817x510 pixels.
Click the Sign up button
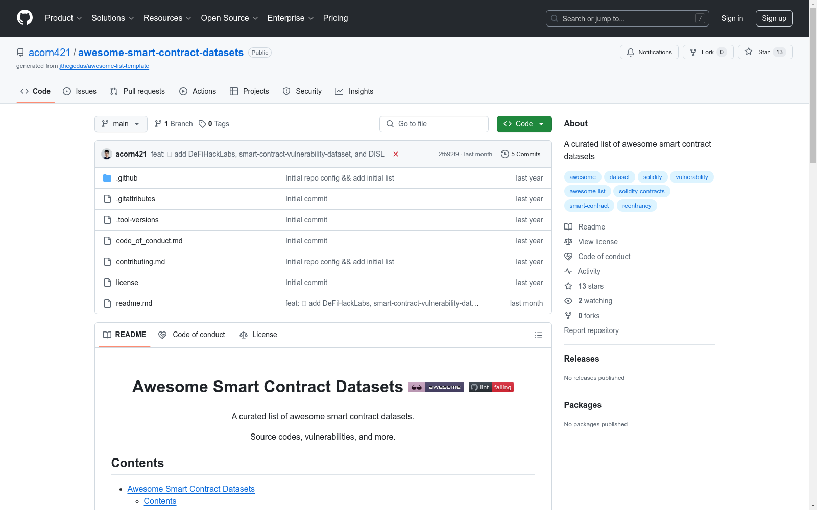774,18
